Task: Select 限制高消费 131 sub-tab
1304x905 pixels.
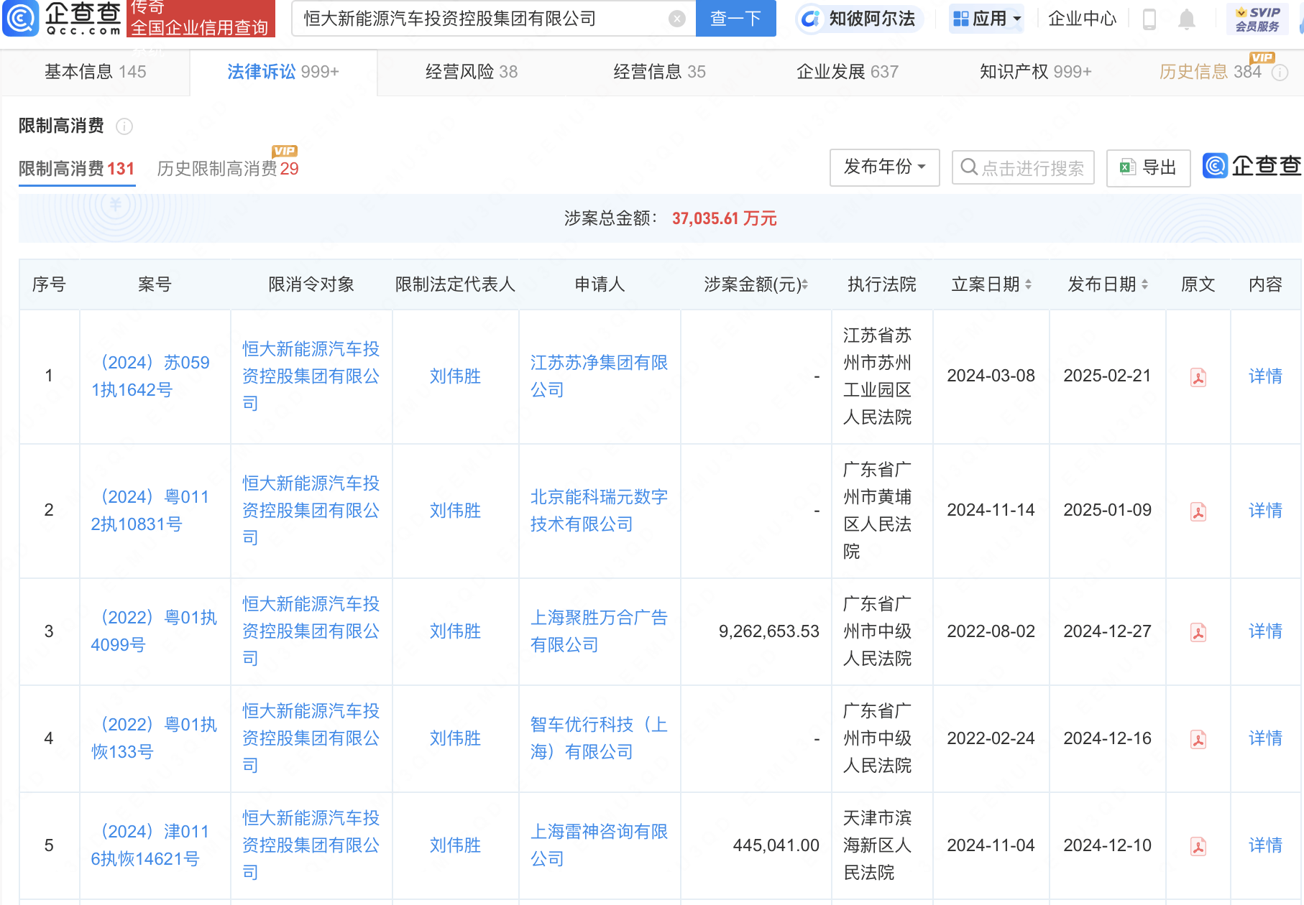Action: click(77, 169)
